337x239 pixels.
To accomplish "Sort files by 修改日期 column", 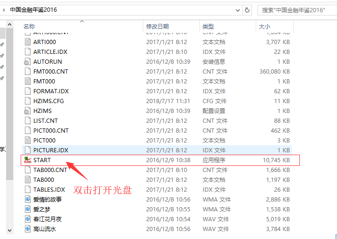I will pos(157,27).
